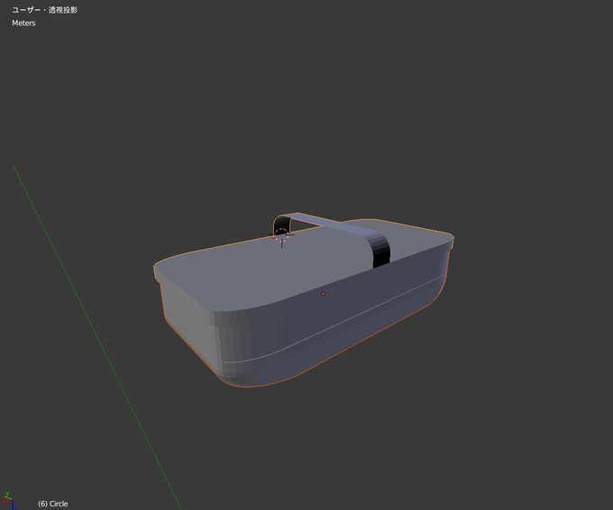The width and height of the screenshot is (613, 510).
Task: Click the dark handle strap on the box
Action: pyautogui.click(x=380, y=250)
